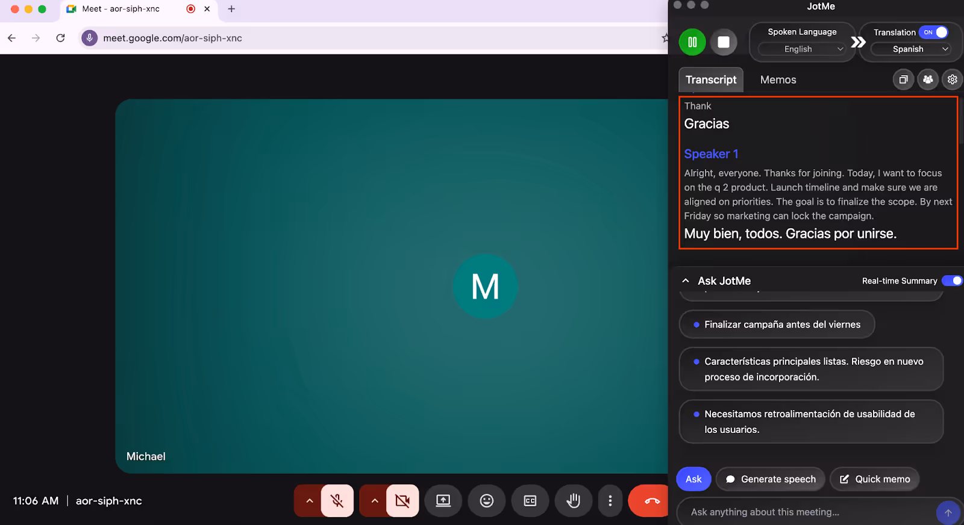The height and width of the screenshot is (525, 964).
Task: Open a new browser tab with plus
Action: point(231,9)
